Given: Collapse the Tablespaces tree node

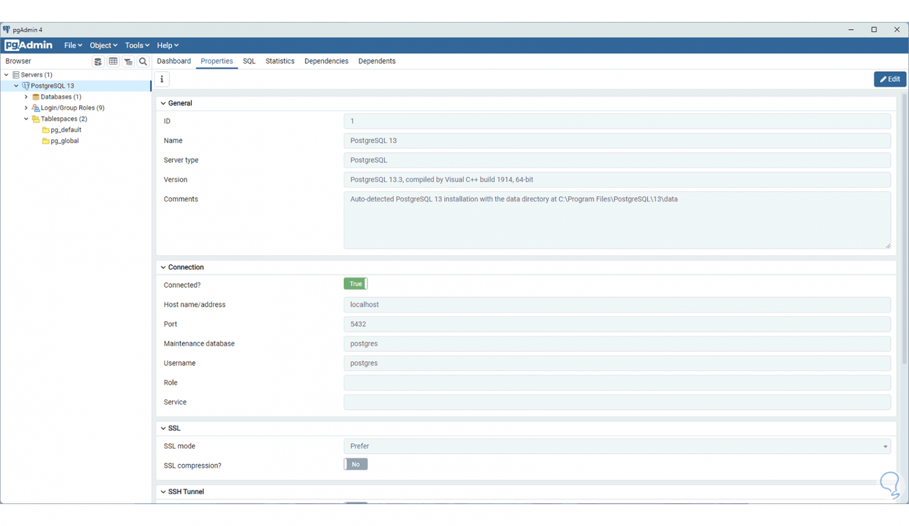Looking at the screenshot, I should (x=26, y=119).
